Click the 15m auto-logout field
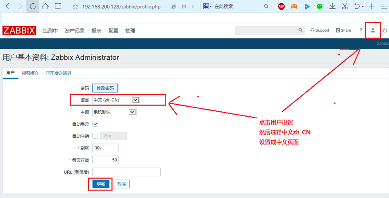 point(114,136)
